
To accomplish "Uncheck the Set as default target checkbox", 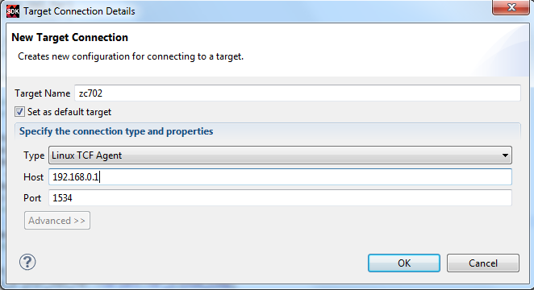I will click(x=19, y=112).
